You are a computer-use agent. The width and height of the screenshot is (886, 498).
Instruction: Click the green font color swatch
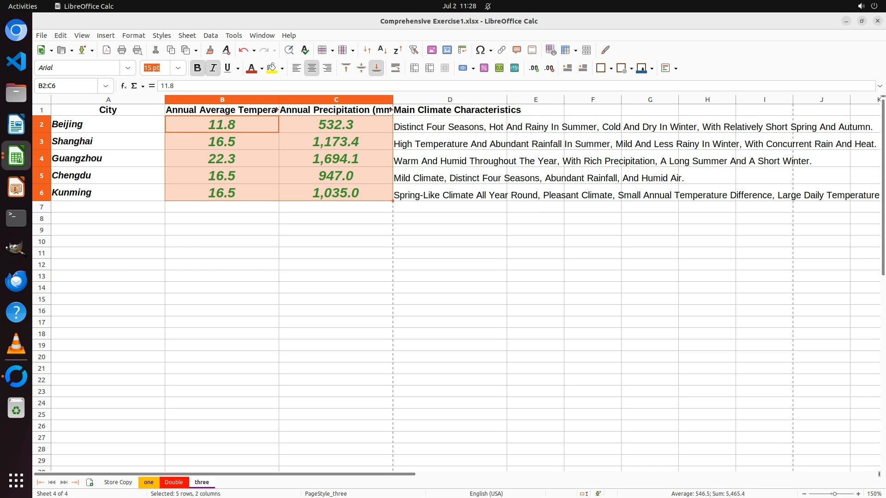251,68
